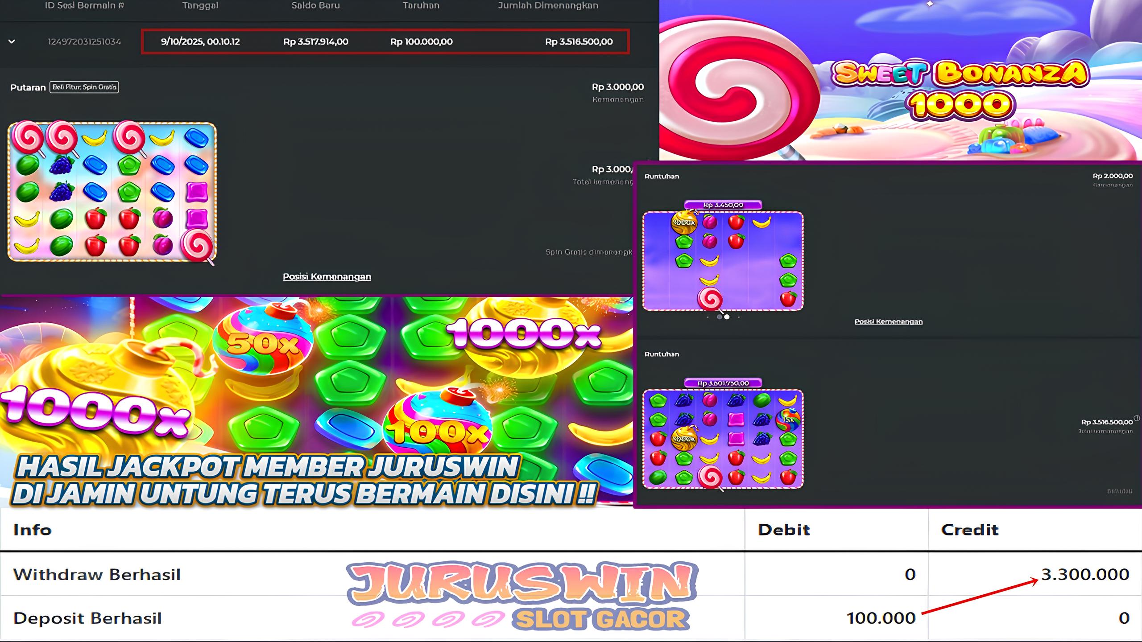Click the session ID 124972031251034

tap(84, 41)
